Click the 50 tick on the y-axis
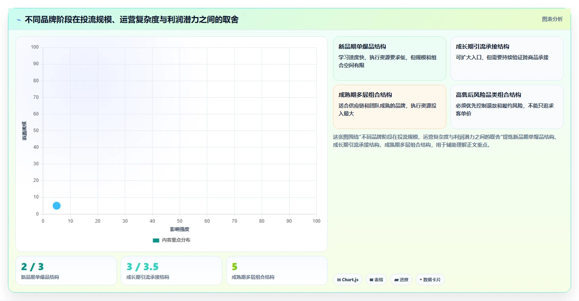 click(x=36, y=131)
